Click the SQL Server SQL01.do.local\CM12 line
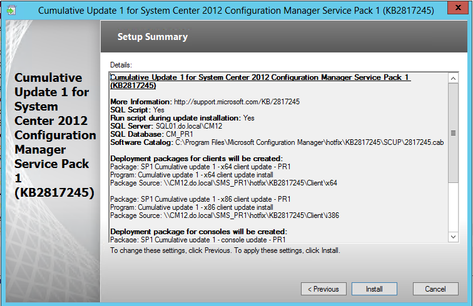The height and width of the screenshot is (306, 473). 166,126
